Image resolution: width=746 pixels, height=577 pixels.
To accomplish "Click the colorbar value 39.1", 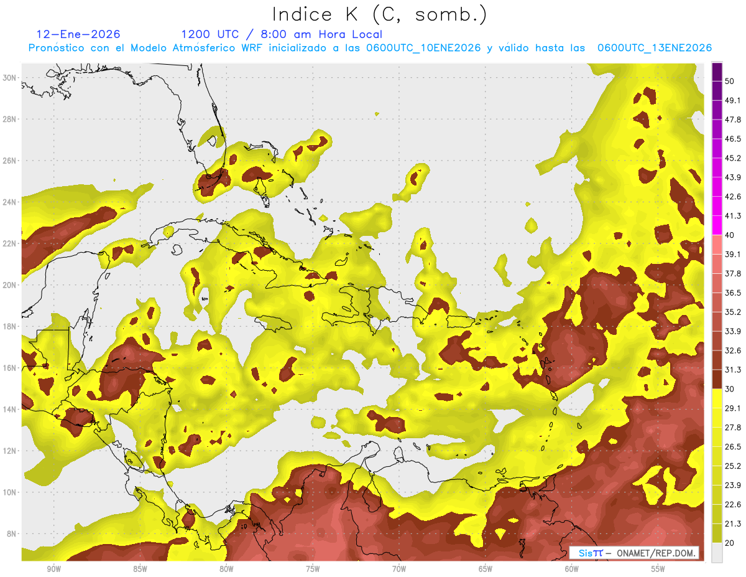I will (x=732, y=255).
